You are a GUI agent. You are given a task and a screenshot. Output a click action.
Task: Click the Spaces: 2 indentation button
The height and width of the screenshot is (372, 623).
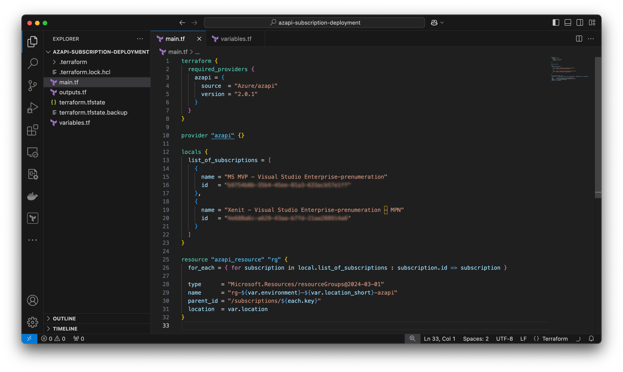[x=475, y=339]
